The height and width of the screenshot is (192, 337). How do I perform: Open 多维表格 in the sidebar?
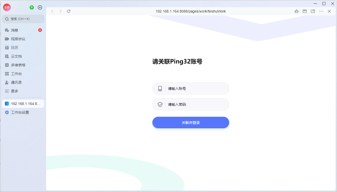pos(23,65)
